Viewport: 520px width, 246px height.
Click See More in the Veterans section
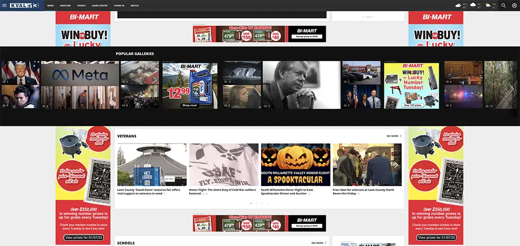[x=394, y=136]
